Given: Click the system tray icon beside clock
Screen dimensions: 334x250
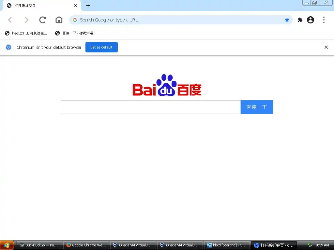Looking at the screenshot, I should (x=310, y=245).
